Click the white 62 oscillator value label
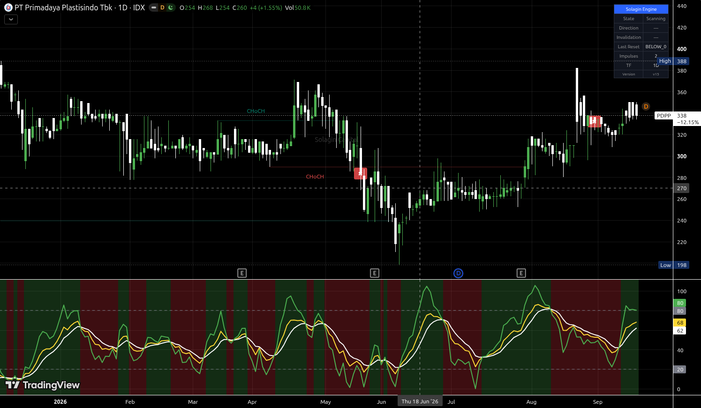The image size is (701, 408). [x=680, y=331]
